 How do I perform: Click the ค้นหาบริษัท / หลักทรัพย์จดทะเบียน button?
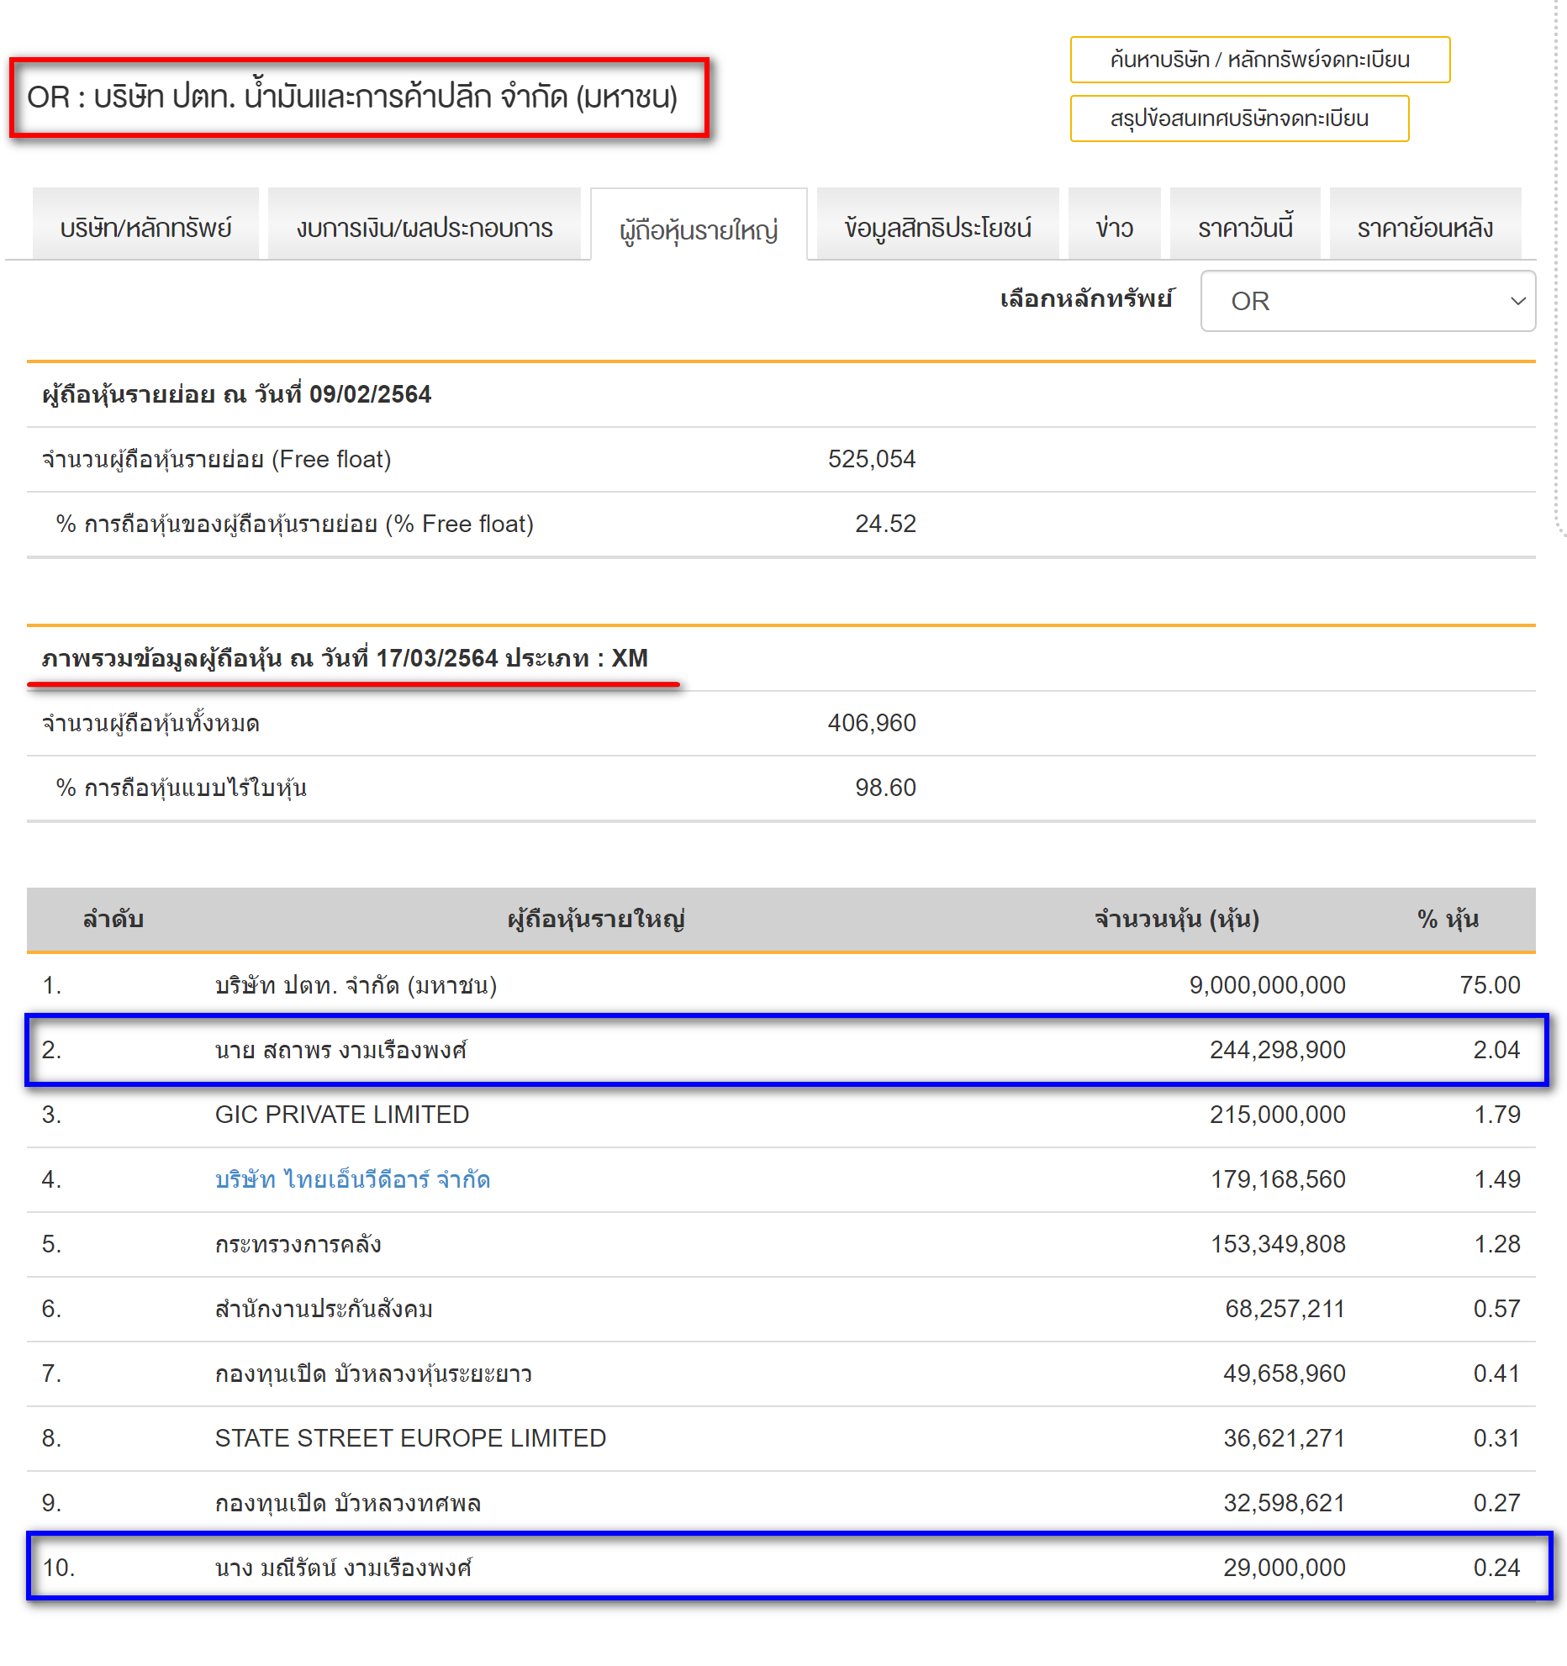click(1259, 60)
